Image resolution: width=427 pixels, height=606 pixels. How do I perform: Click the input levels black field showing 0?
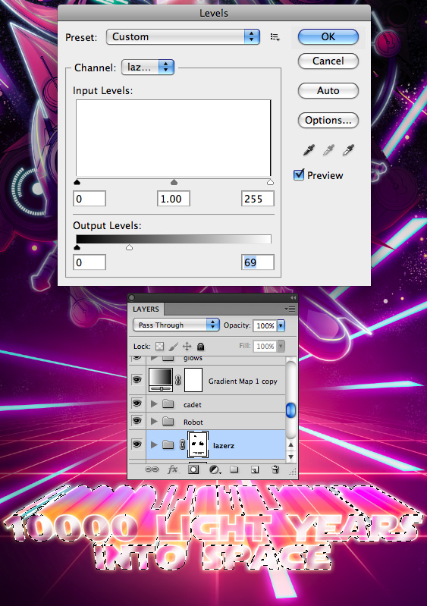(x=89, y=199)
